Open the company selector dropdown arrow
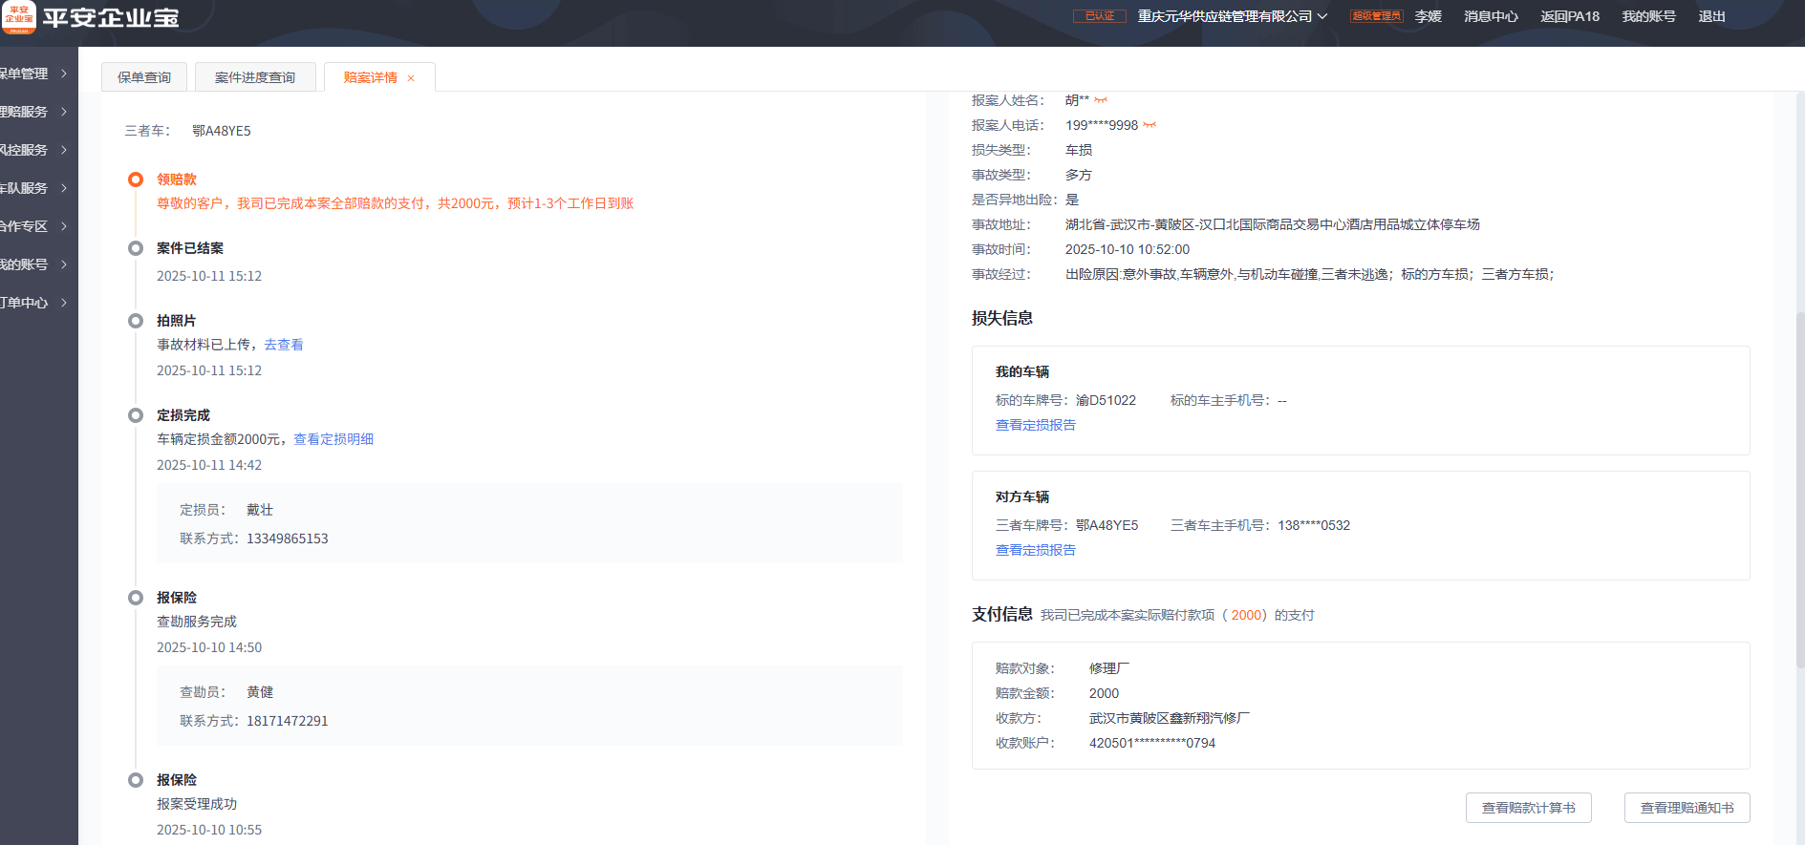 [1322, 16]
